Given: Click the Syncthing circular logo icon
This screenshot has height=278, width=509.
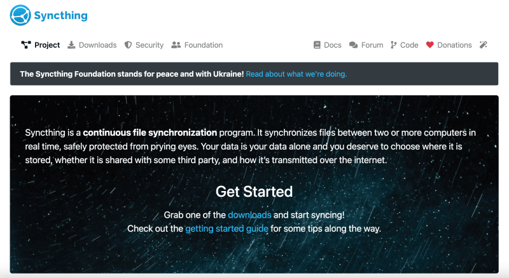Looking at the screenshot, I should [x=20, y=15].
